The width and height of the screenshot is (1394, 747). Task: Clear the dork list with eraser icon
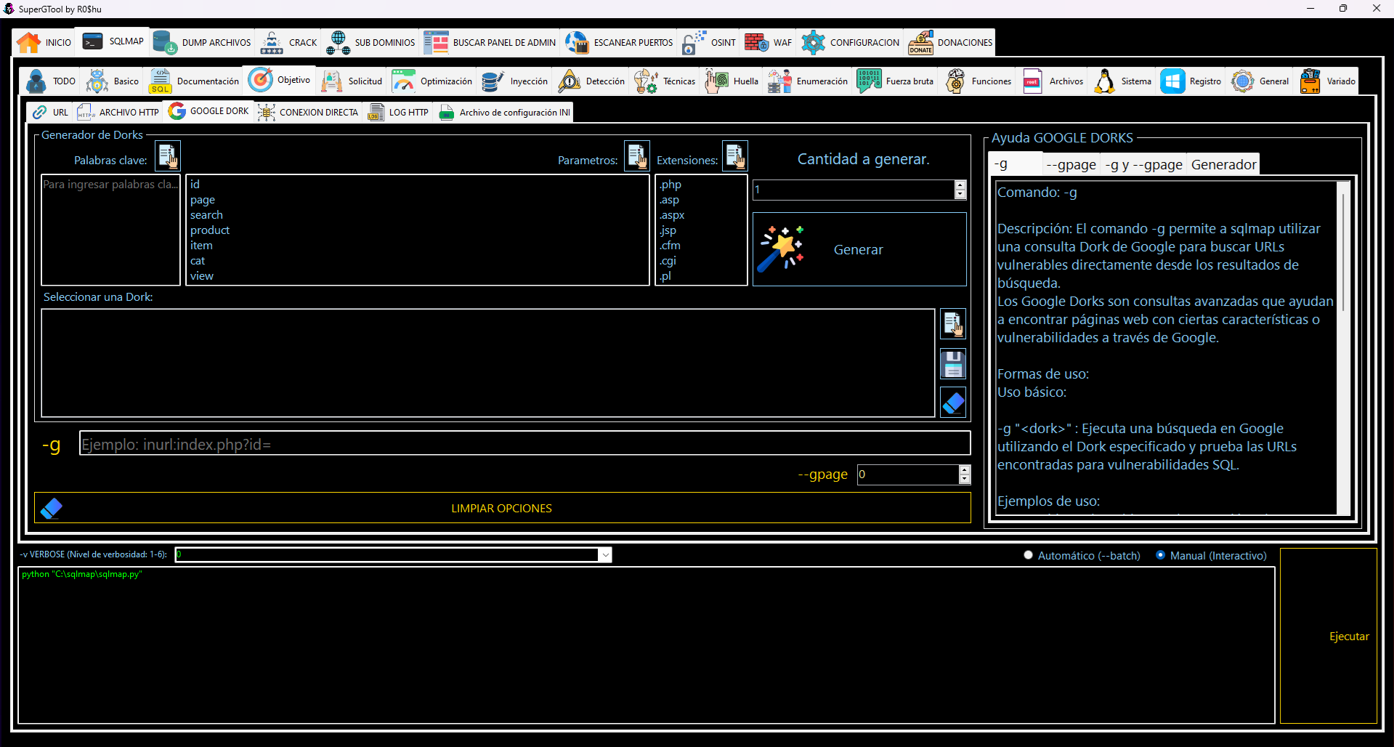pos(953,403)
